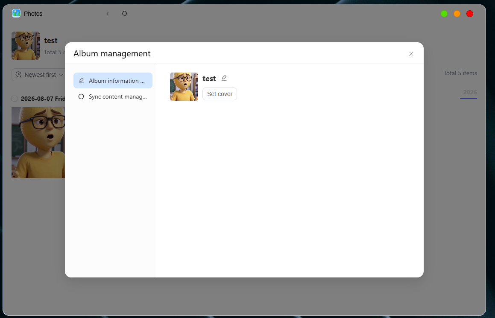Click the orange window button
The width and height of the screenshot is (495, 318).
coord(457,14)
